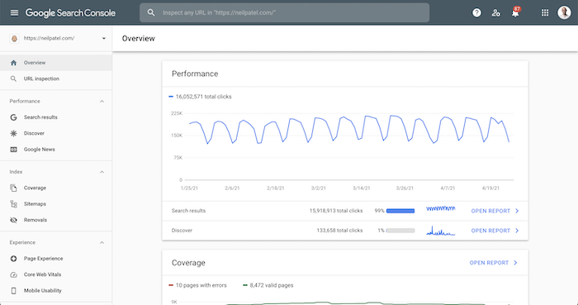Click chevron arrow in Search results row
Viewport: 578px width, 305px height.
pos(517,211)
